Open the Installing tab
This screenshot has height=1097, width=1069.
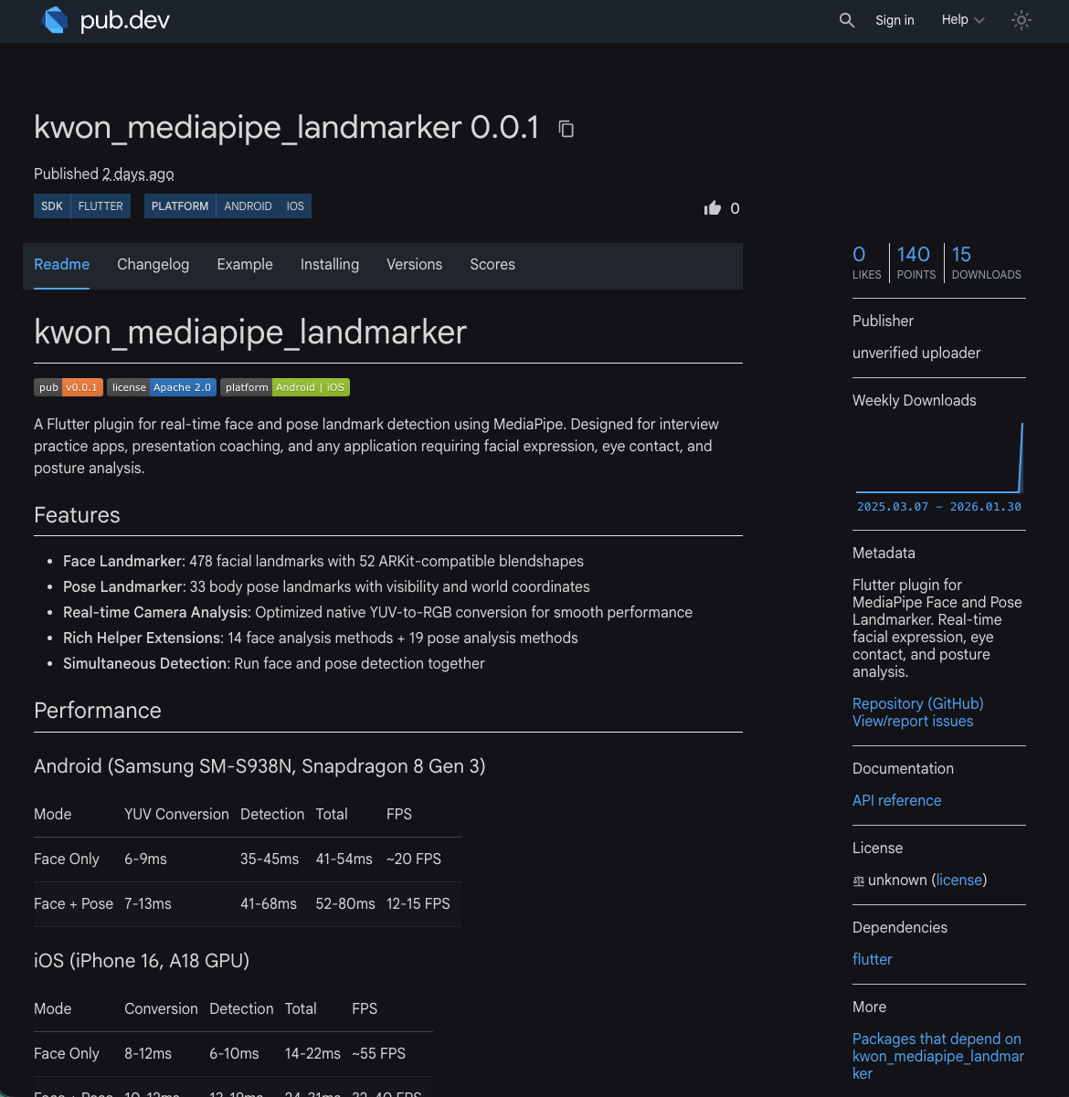pyautogui.click(x=330, y=265)
